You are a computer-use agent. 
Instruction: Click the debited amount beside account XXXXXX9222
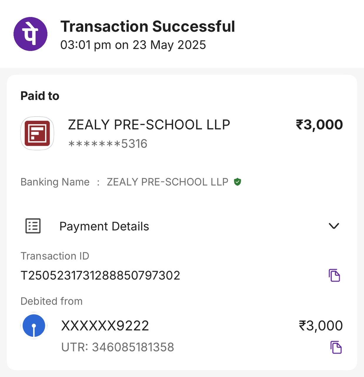(320, 326)
